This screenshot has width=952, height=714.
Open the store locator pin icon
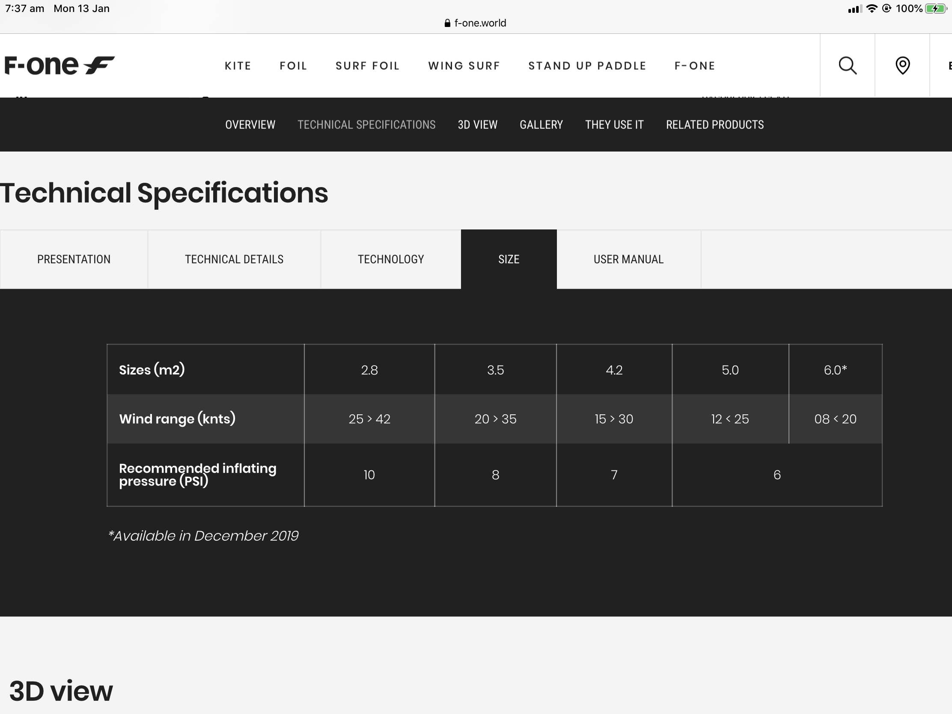point(902,66)
